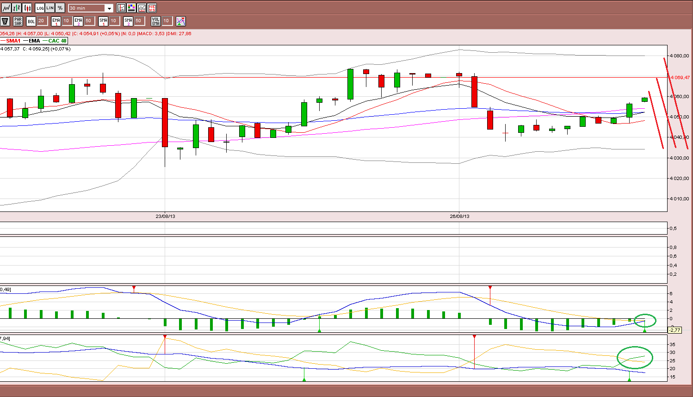Click the 4 030,00 price axis label
The width and height of the screenshot is (693, 397).
680,158
